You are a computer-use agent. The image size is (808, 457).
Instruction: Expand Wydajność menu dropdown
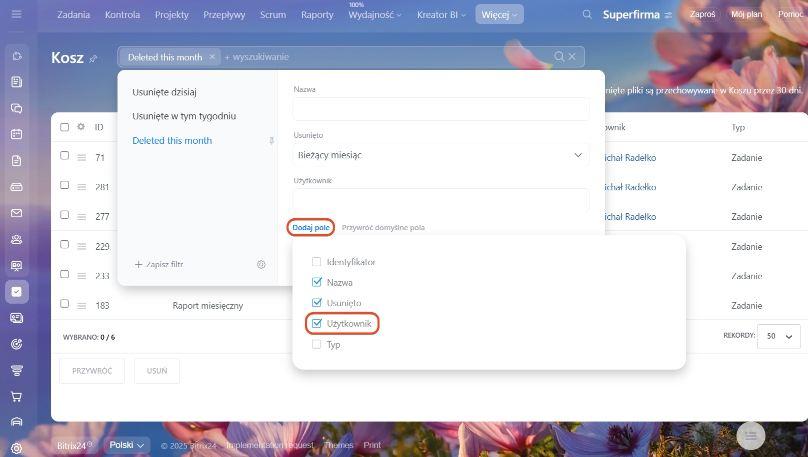375,14
